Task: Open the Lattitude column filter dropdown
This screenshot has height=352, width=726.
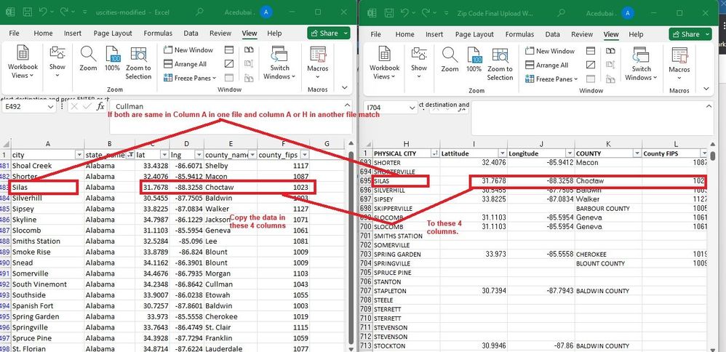Action: tap(502, 153)
